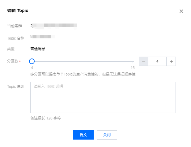
Task: Decrease partition count with minus button
Action: pyautogui.click(x=143, y=61)
